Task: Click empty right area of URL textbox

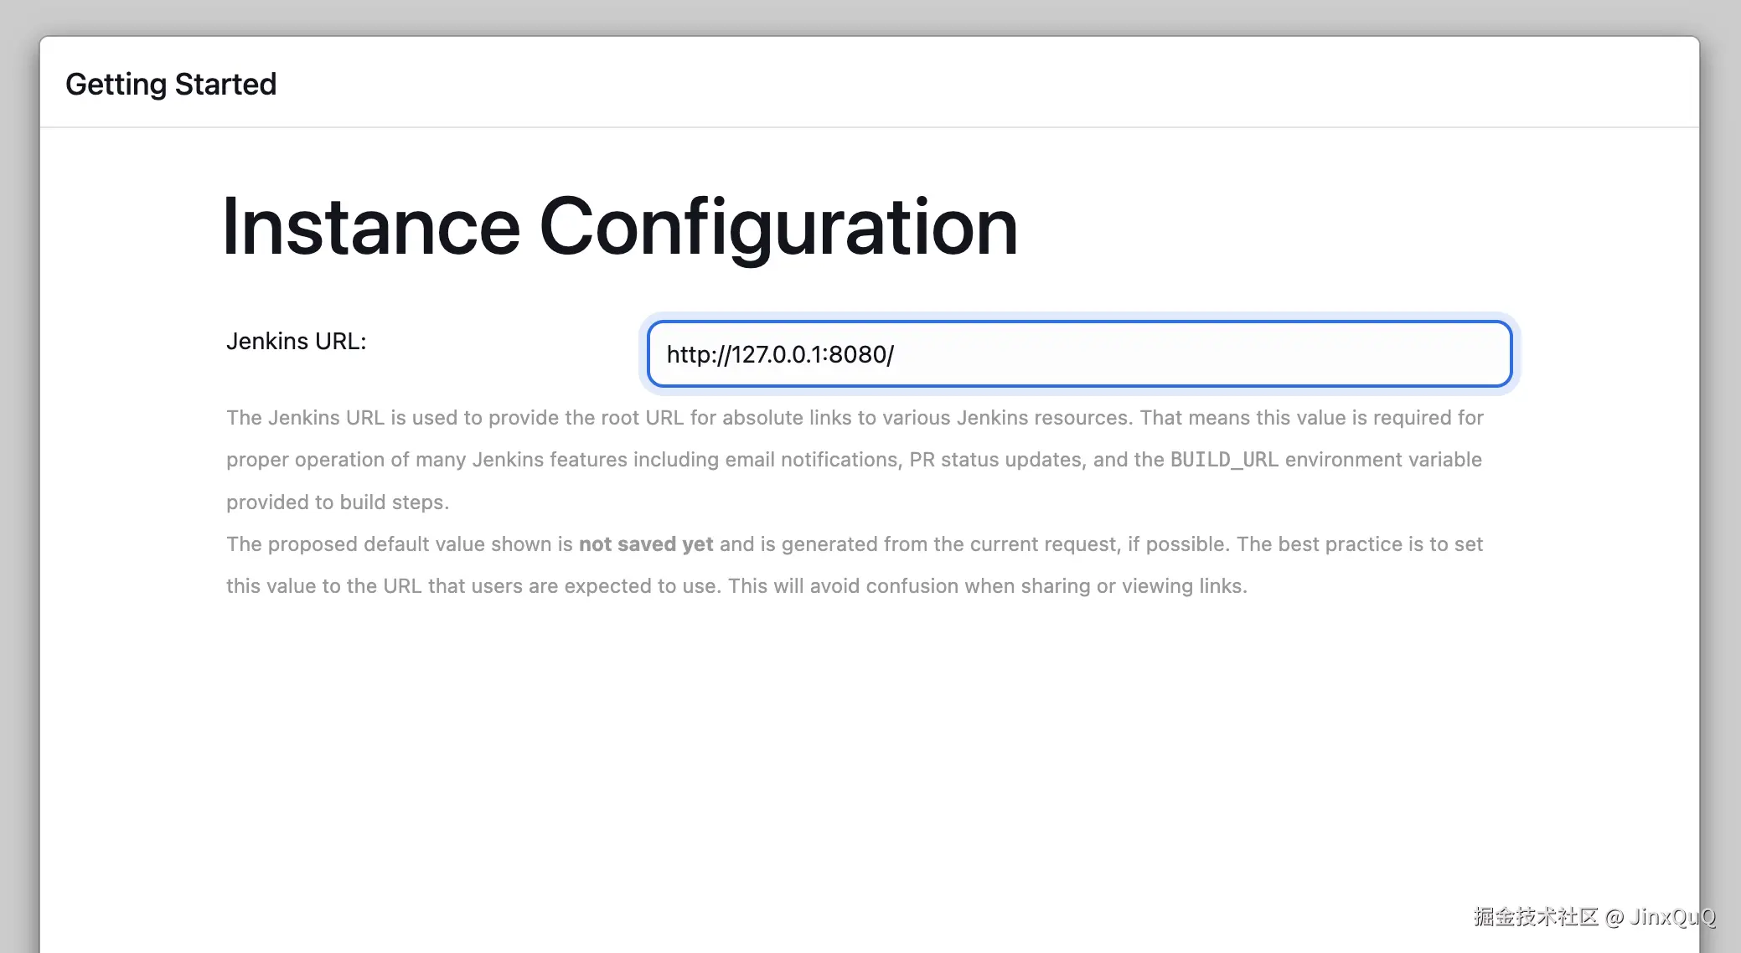Action: click(x=1257, y=354)
